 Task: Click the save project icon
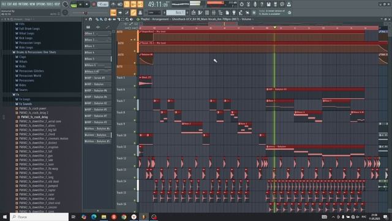[x=268, y=4]
